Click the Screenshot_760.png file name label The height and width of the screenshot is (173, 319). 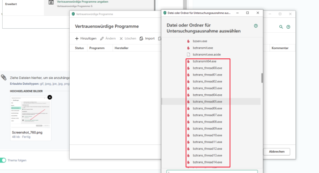coord(27,132)
